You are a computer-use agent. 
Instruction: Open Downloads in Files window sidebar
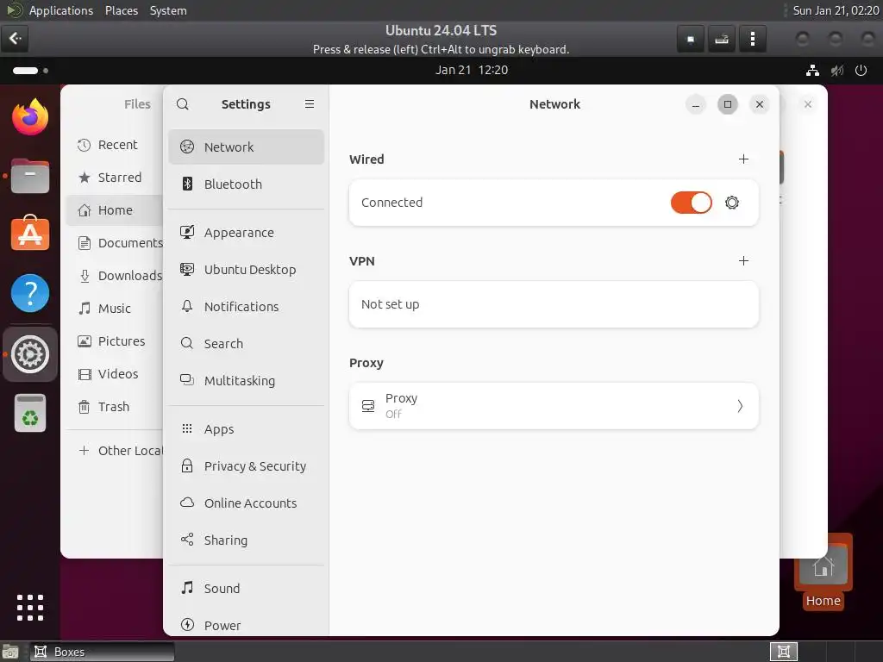coord(115,276)
